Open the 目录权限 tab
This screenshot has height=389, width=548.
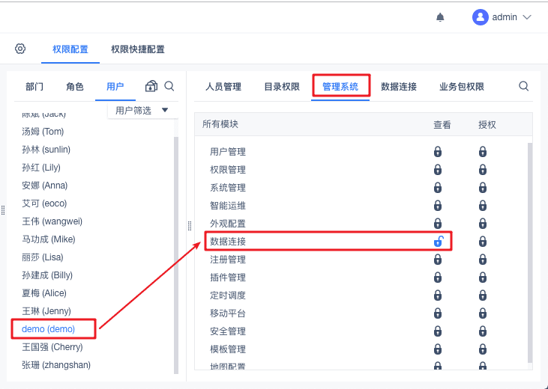pos(282,87)
